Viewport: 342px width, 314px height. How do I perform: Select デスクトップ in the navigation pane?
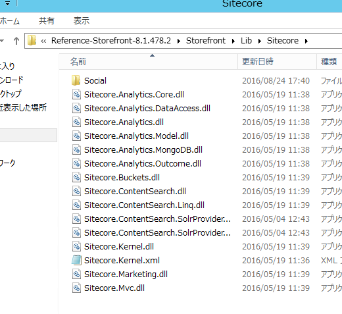tap(11, 93)
